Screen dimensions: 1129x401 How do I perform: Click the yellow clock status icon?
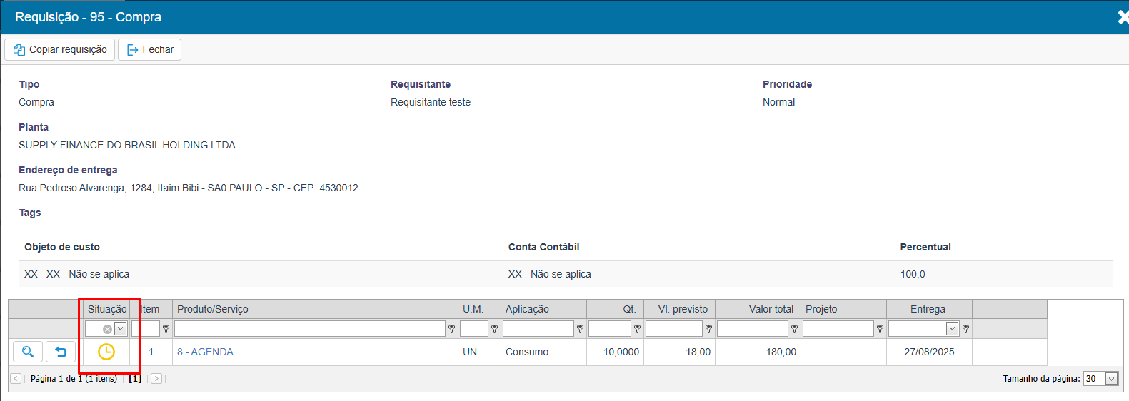tap(106, 352)
